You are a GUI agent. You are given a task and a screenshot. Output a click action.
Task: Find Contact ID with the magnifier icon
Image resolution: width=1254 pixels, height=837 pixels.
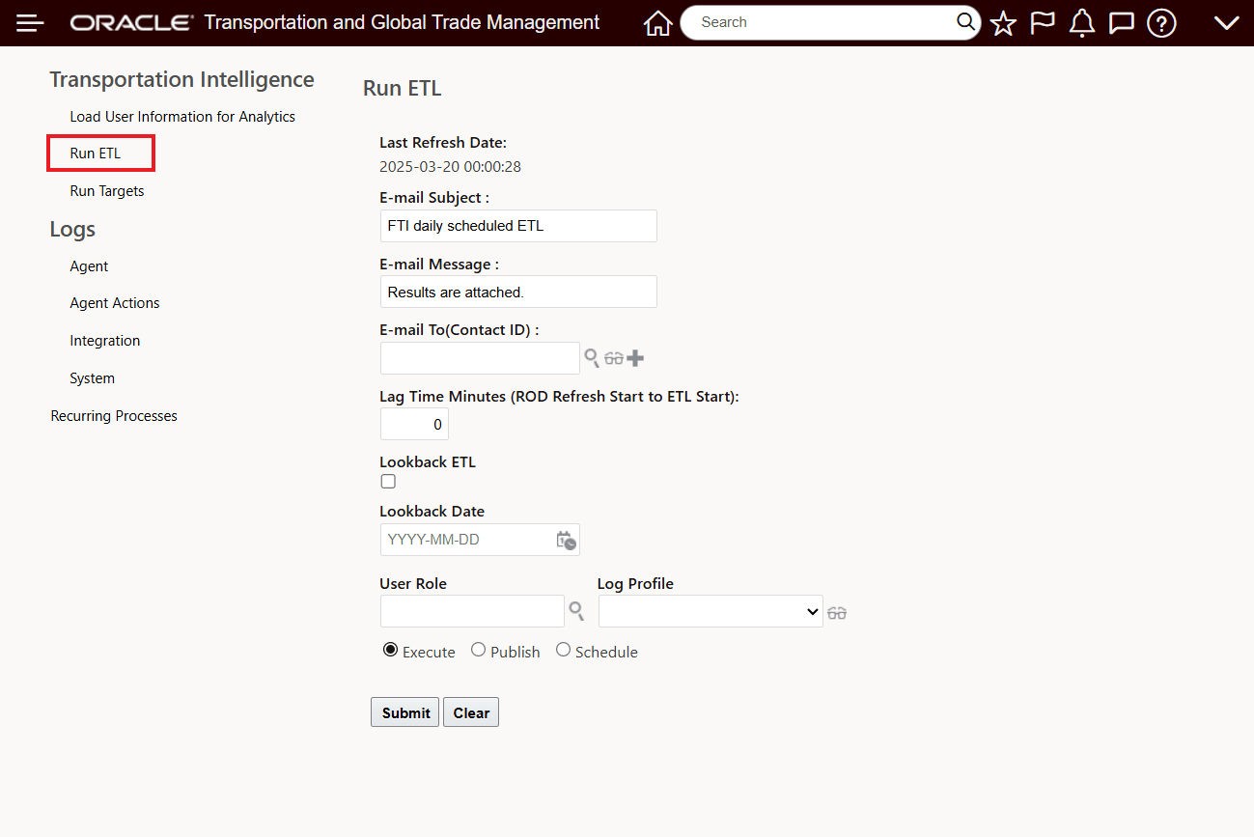(x=592, y=358)
